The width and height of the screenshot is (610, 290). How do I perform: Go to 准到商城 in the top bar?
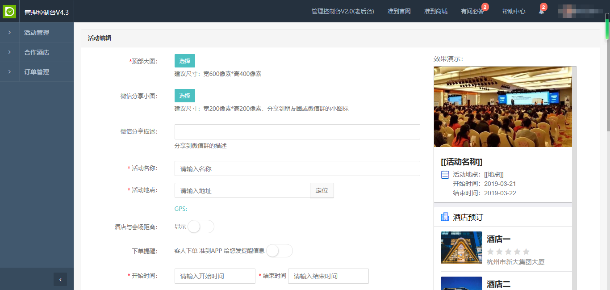coord(435,12)
